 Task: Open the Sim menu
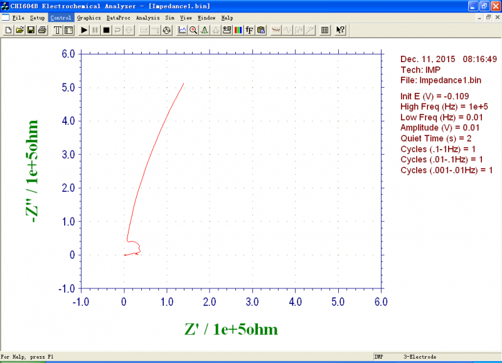pos(169,18)
